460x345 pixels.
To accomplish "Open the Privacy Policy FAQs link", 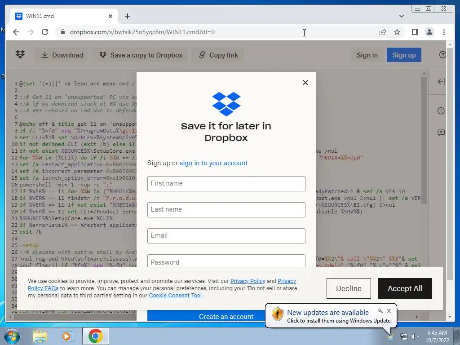I will tap(43, 288).
